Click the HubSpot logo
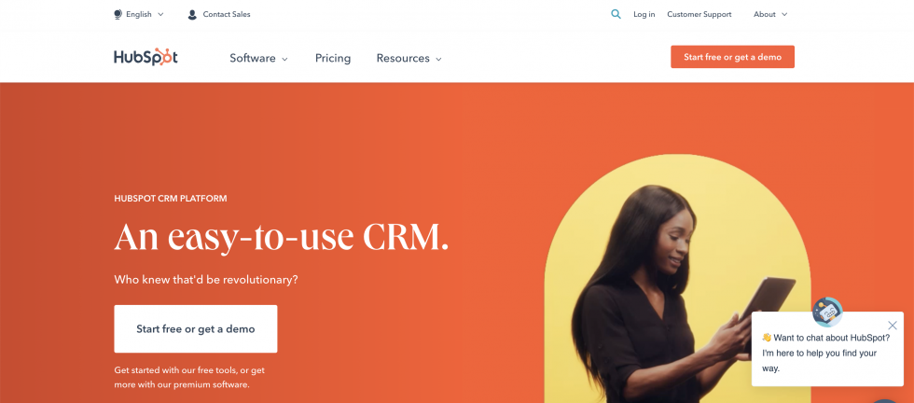914x403 pixels. point(145,57)
